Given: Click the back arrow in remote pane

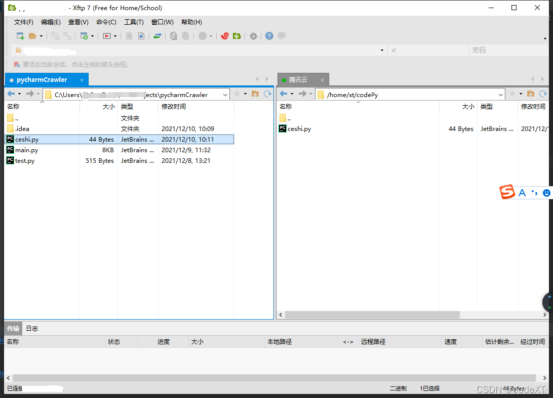Looking at the screenshot, I should pos(283,95).
